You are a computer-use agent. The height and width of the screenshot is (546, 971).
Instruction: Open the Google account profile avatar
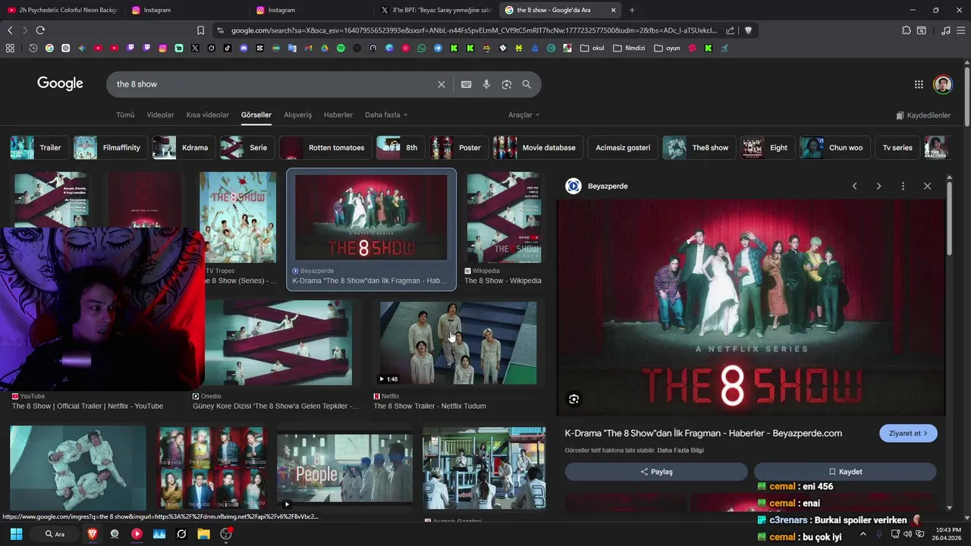943,84
